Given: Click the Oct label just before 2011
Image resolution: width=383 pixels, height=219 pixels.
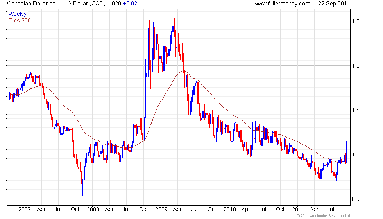Looking at the screenshot, I should 280,210.
